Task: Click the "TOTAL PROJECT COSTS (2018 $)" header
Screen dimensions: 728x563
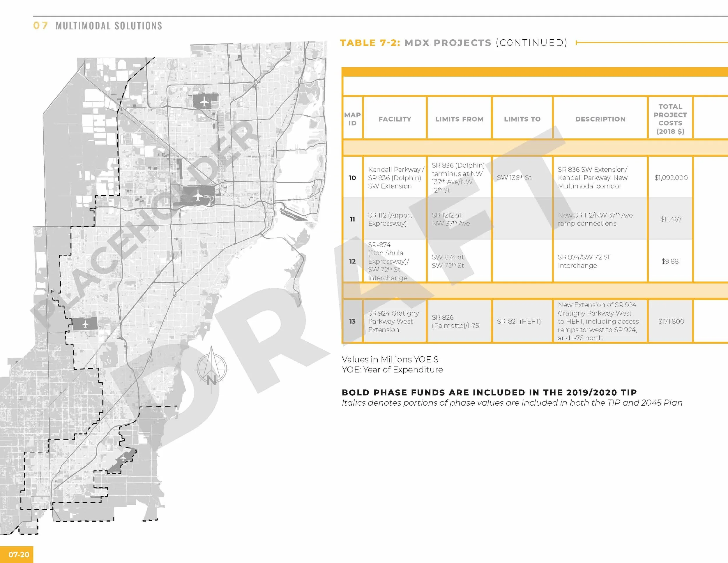Action: 670,119
